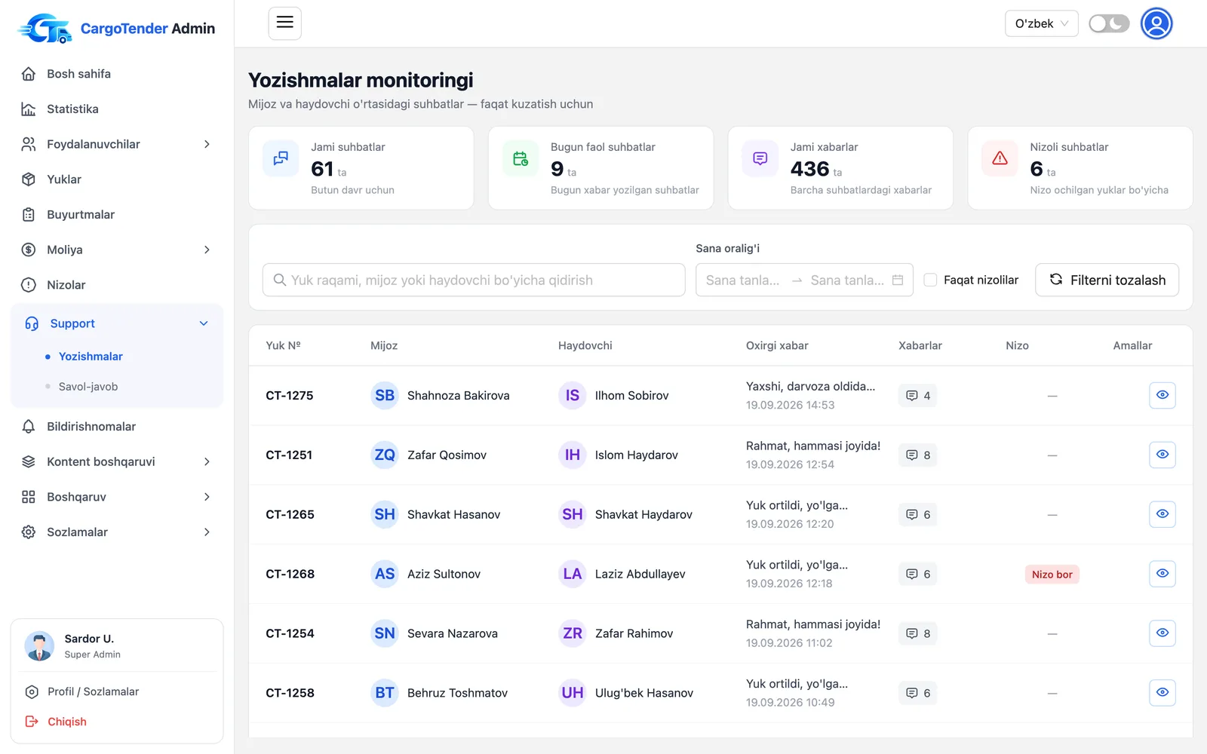Click the CargoTender truck logo
The width and height of the screenshot is (1207, 754).
tap(45, 29)
